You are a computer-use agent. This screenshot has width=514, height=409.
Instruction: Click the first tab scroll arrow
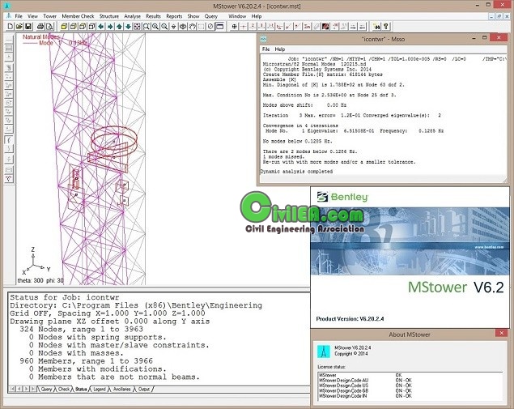click(12, 389)
